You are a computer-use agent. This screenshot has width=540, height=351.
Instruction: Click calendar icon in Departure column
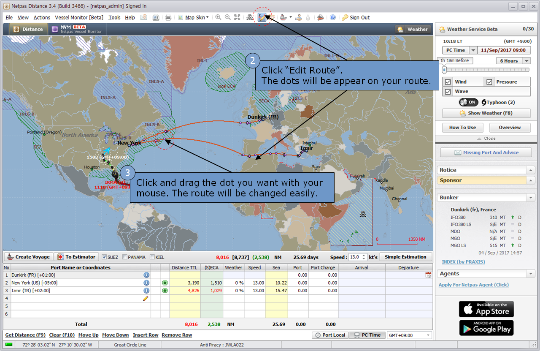coord(428,275)
